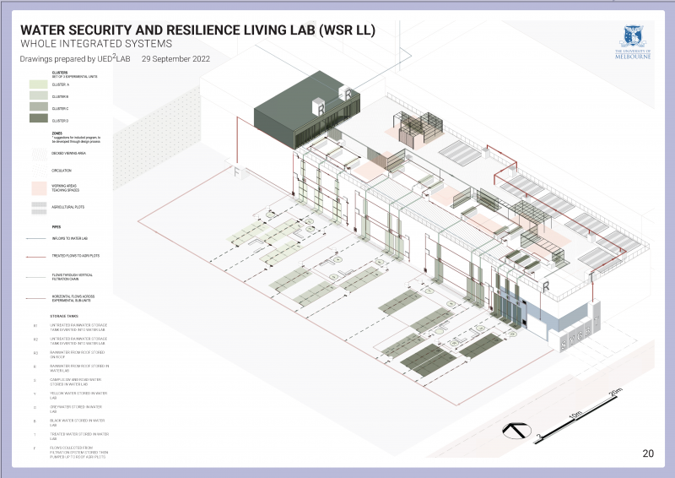The height and width of the screenshot is (478, 675).
Task: Click "RAINWATER FROM ROOF STORED ON ROOF" entry
Action: (x=77, y=355)
